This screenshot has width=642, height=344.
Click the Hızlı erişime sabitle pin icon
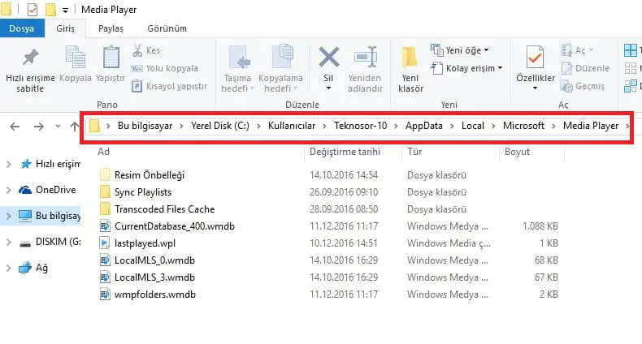[30, 58]
